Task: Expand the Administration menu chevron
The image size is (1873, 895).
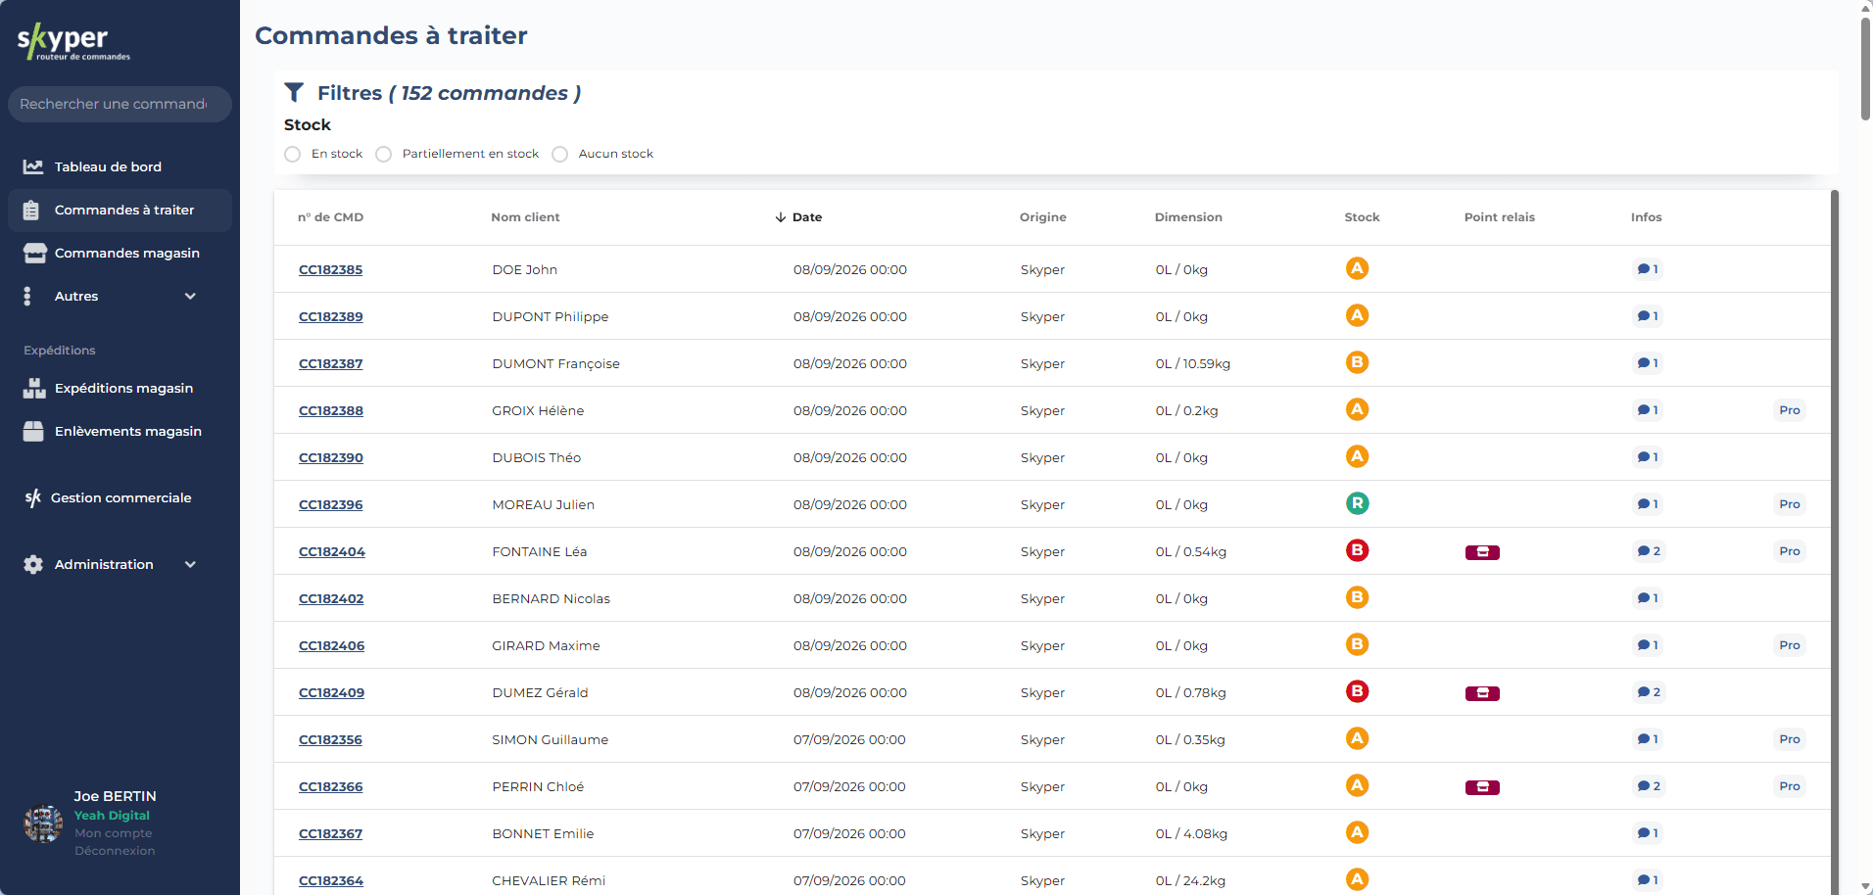Action: tap(190, 564)
